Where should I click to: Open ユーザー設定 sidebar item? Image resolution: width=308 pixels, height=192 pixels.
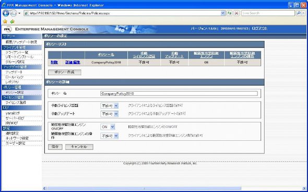(15, 143)
